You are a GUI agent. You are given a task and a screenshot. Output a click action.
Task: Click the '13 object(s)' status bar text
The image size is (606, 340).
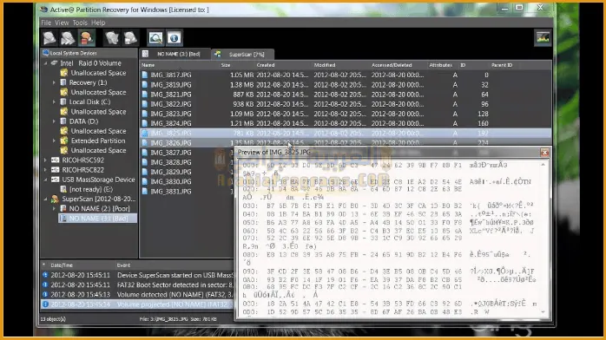pos(53,319)
